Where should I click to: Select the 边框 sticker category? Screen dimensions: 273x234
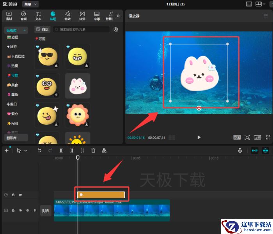(x=12, y=37)
